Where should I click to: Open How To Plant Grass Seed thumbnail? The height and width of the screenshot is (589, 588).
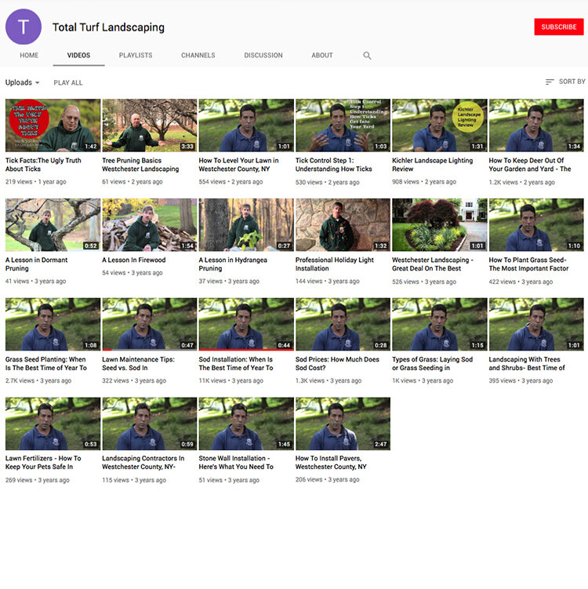click(x=536, y=225)
